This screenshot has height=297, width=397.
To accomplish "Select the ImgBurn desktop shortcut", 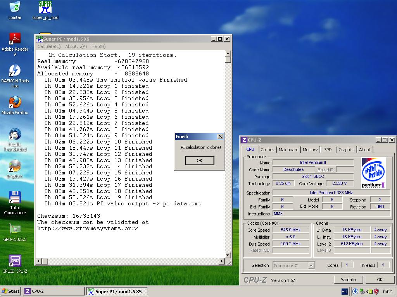I will point(15,166).
